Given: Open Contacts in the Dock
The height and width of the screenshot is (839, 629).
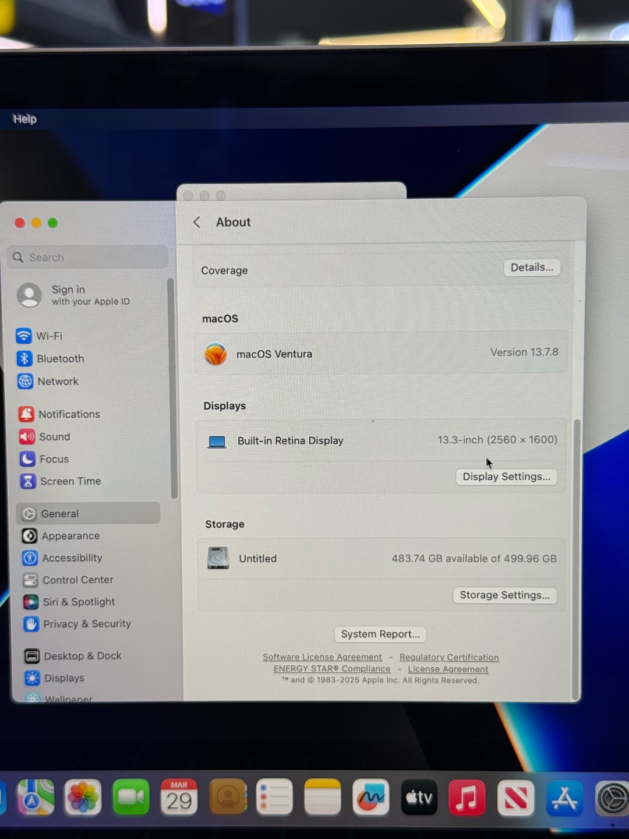Looking at the screenshot, I should click(228, 796).
